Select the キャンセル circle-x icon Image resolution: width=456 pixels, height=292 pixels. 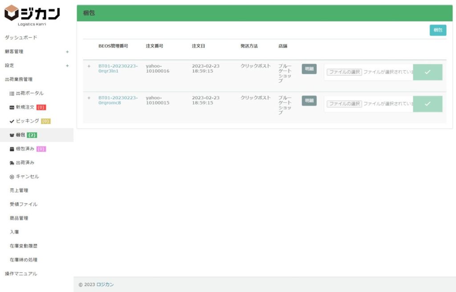coord(12,177)
